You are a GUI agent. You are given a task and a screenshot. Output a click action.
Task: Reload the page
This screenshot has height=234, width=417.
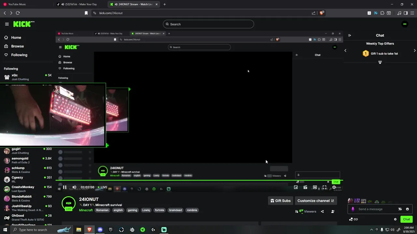(x=18, y=13)
